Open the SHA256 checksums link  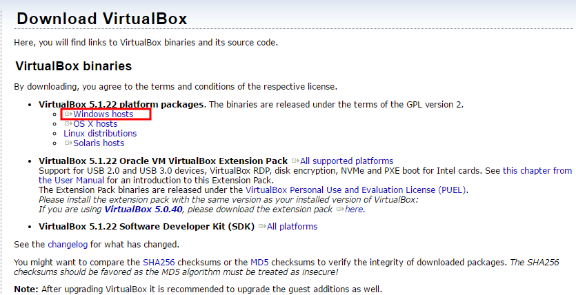[x=159, y=263]
